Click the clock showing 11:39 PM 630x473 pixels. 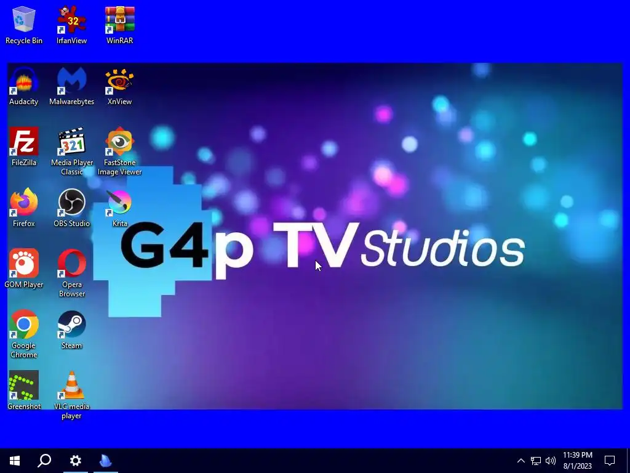[x=577, y=461]
